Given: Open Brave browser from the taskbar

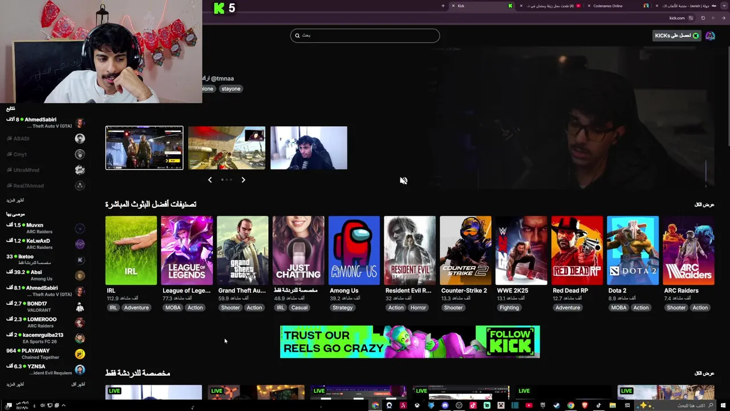Looking at the screenshot, I should tap(585, 405).
